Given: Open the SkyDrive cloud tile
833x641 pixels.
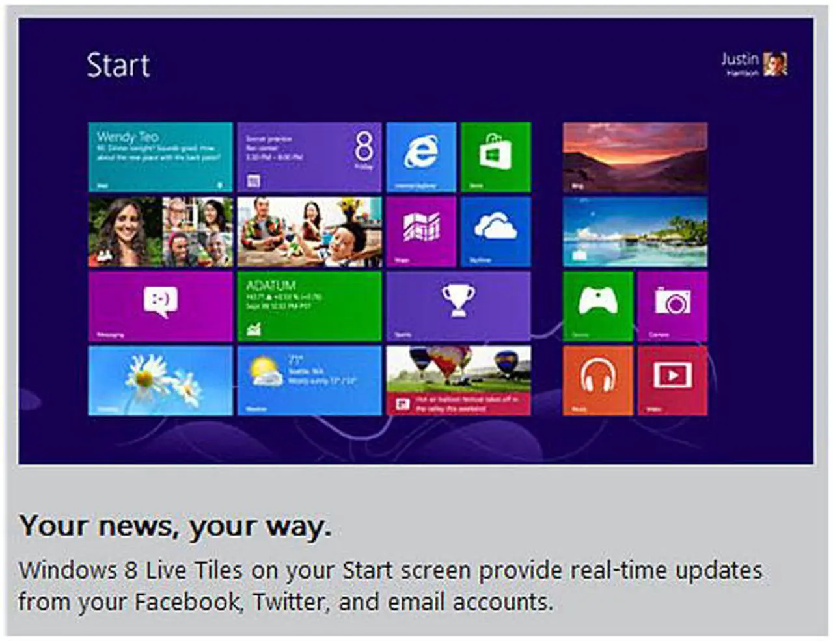Looking at the screenshot, I should point(495,231).
